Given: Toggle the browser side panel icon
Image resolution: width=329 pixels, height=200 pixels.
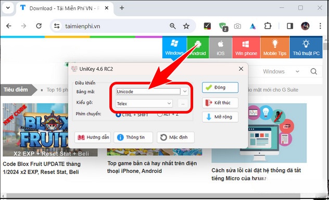Looking at the screenshot, I should pos(290,26).
